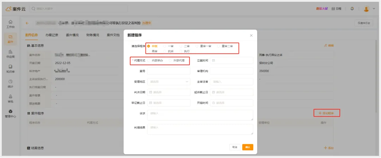Open the 举证截止日 date picker field
This screenshot has height=158, width=381.
pos(169,103)
